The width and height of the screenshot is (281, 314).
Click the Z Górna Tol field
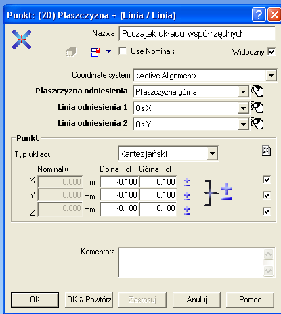pyautogui.click(x=158, y=208)
